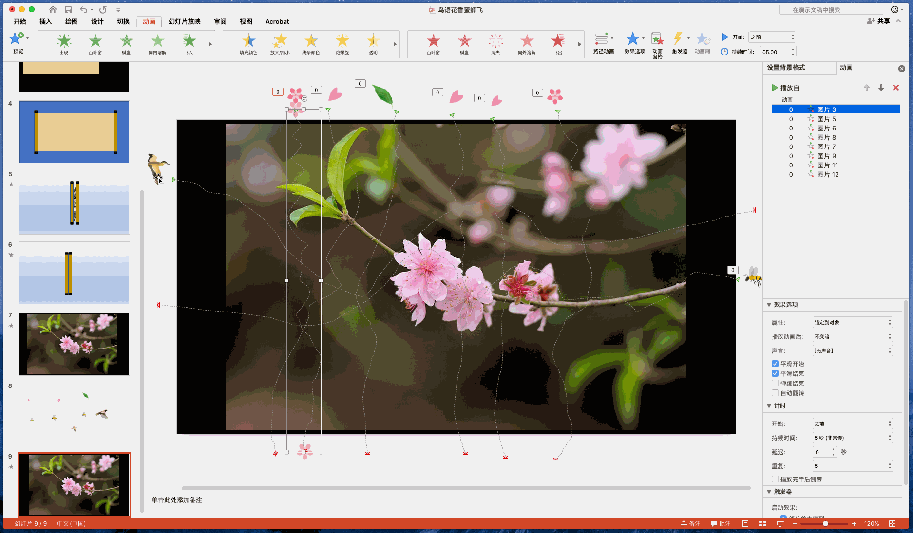Viewport: 913px width, 533px height.
Task: Open the 播放动画后 (After Animation) dropdown
Action: [x=852, y=336]
